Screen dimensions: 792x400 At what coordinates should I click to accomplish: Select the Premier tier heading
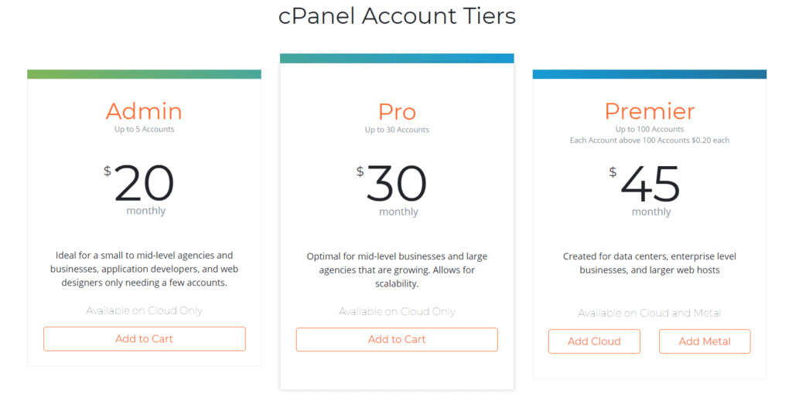click(650, 111)
